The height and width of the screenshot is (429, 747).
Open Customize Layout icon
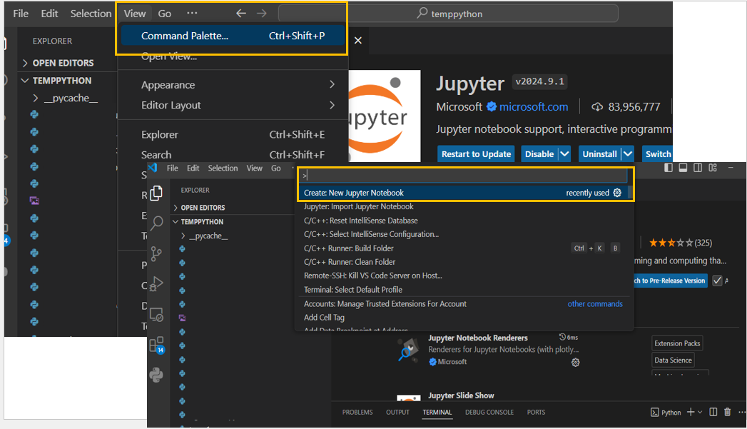point(713,168)
